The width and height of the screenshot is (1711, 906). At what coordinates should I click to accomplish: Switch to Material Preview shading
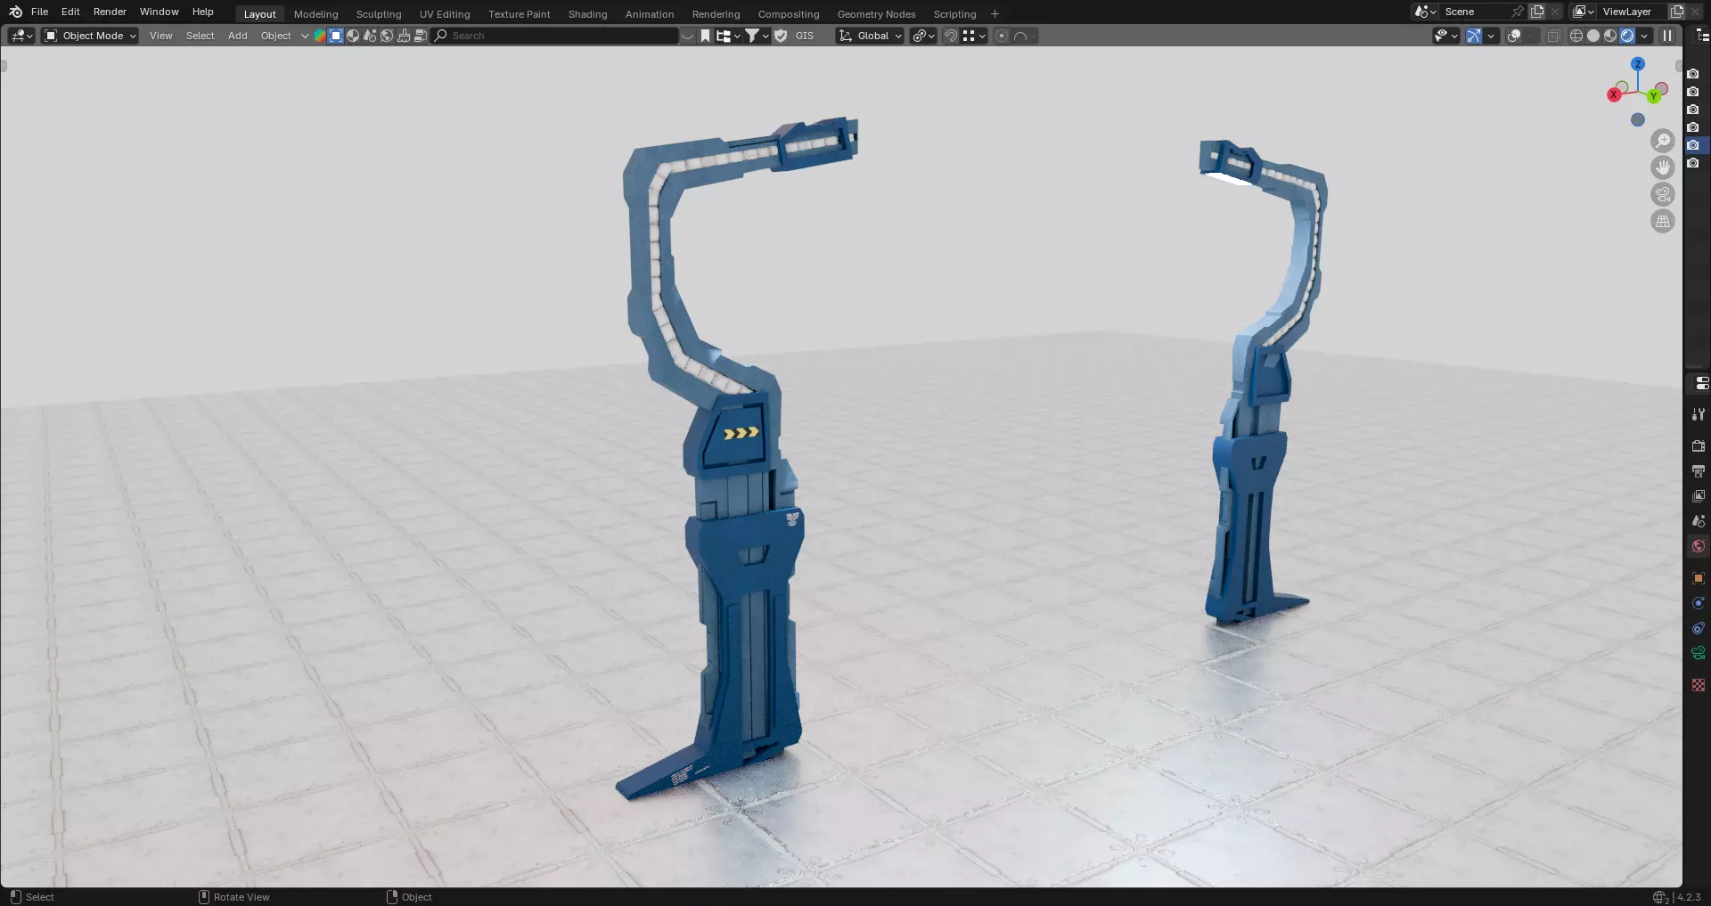click(x=1610, y=36)
